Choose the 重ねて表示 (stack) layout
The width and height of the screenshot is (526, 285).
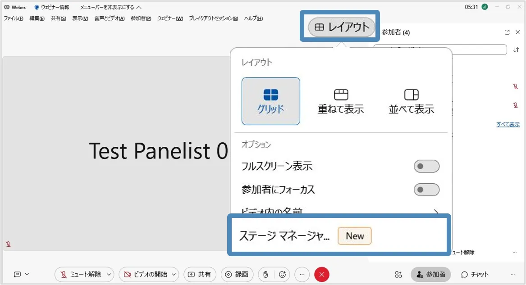coord(341,101)
